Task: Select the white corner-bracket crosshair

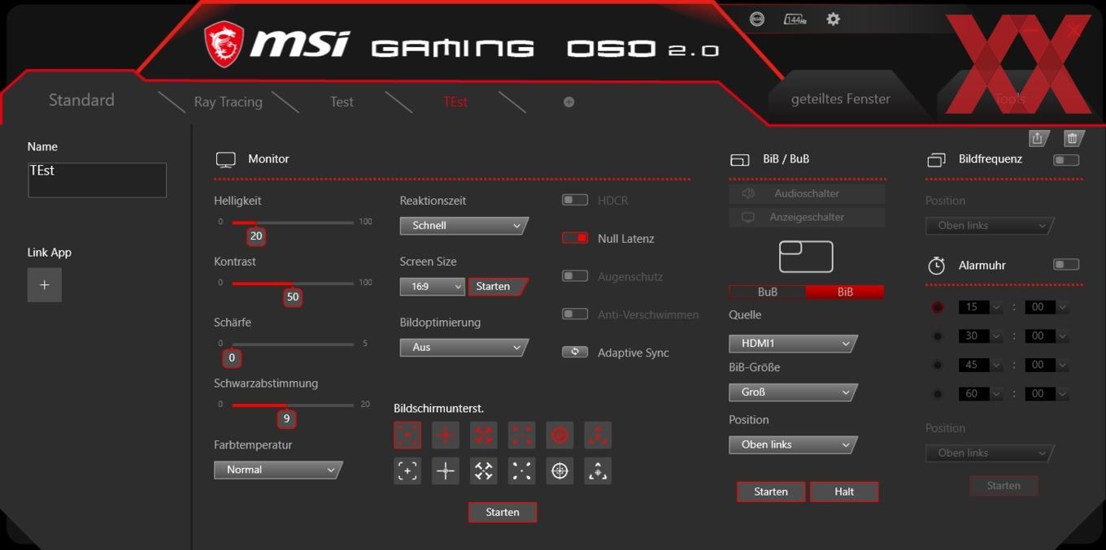Action: point(407,470)
